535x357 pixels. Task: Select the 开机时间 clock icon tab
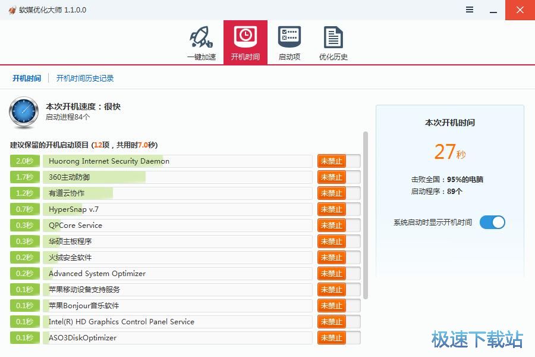(x=246, y=42)
